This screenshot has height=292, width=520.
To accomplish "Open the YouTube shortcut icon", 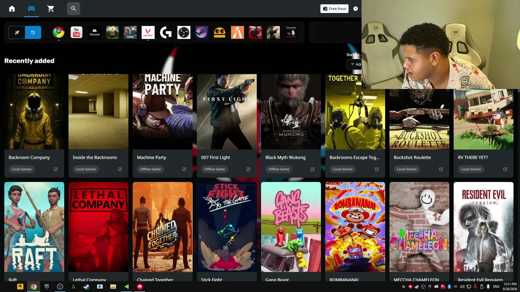I will pyautogui.click(x=76, y=32).
